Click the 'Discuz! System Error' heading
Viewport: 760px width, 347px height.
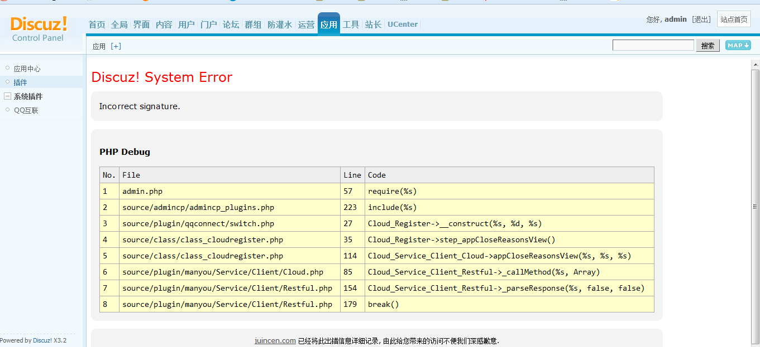click(162, 77)
